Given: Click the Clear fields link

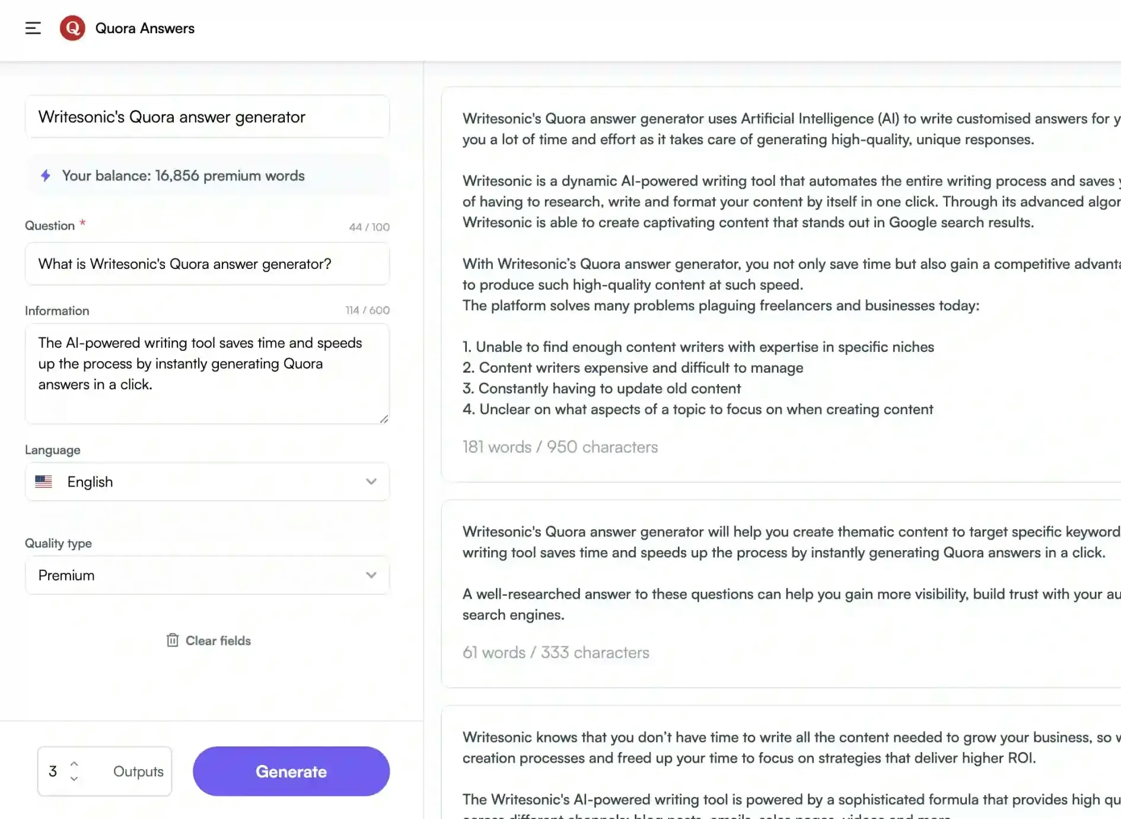Looking at the screenshot, I should click(218, 640).
